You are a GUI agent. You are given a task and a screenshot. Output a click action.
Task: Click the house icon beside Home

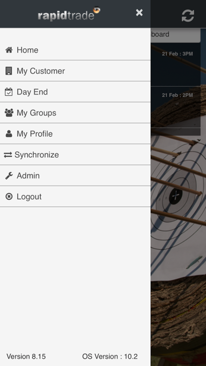click(x=9, y=50)
